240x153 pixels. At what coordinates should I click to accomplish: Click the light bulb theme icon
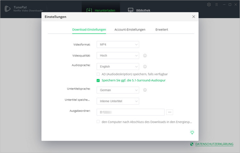click(192, 132)
